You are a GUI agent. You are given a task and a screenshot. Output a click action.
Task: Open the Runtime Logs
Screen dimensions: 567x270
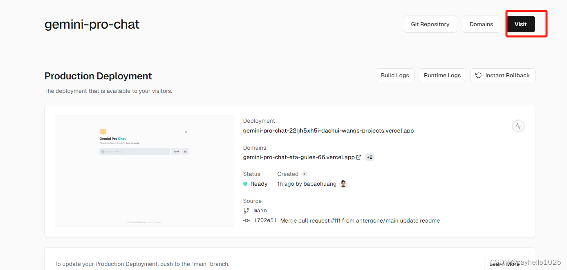pyautogui.click(x=442, y=75)
